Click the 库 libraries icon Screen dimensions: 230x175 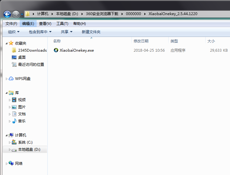[11, 93]
